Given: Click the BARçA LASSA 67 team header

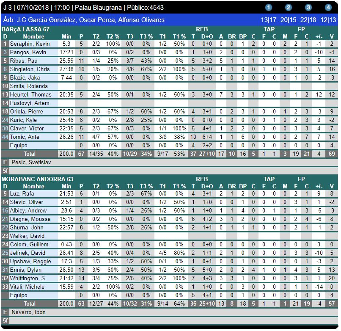Looking at the screenshot, I should coord(25,29).
